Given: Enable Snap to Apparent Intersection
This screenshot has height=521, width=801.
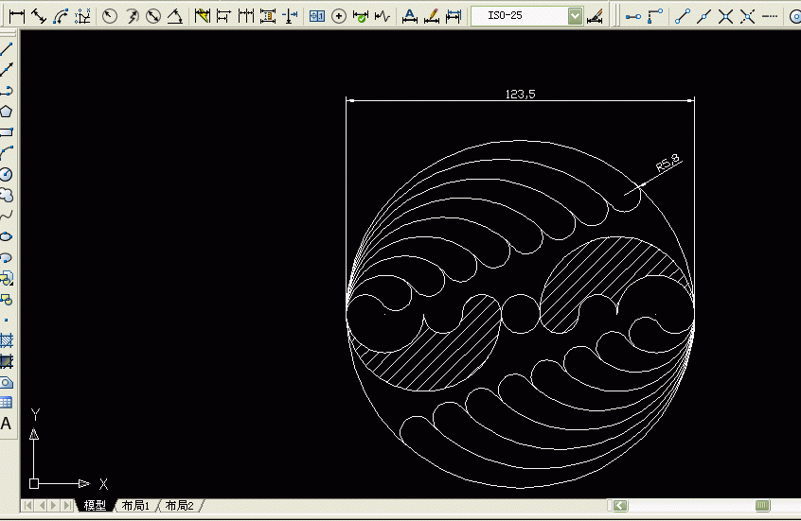Looking at the screenshot, I should 747,16.
